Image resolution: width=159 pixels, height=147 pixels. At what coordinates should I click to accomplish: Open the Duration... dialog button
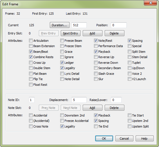[x=60, y=25]
